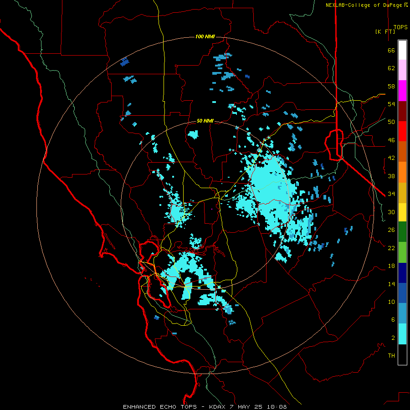
Task: Click the [K FT] units label
Action: click(385, 31)
